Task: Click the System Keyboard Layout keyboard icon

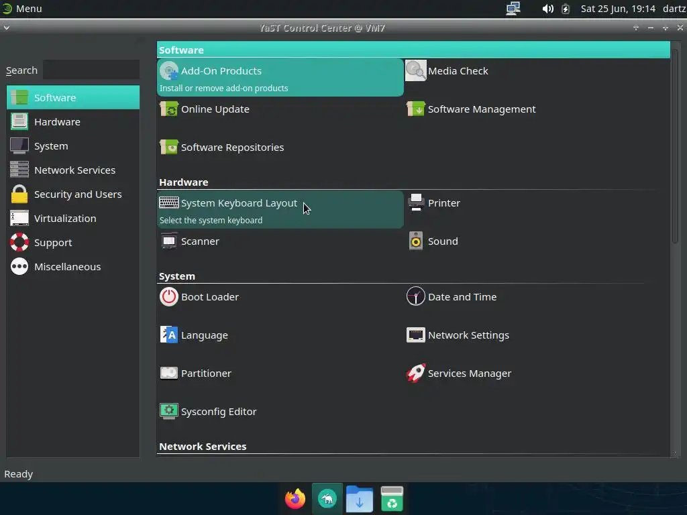Action: click(x=168, y=203)
